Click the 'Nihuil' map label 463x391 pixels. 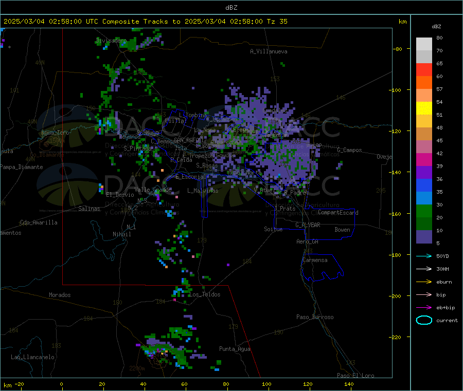(121, 234)
